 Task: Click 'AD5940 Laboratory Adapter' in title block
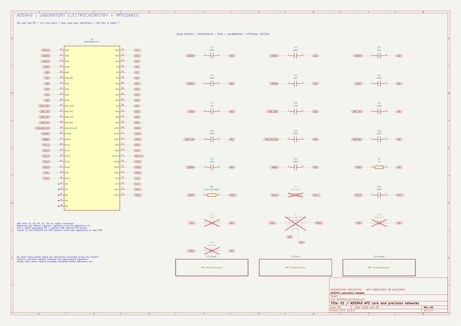coord(348,293)
